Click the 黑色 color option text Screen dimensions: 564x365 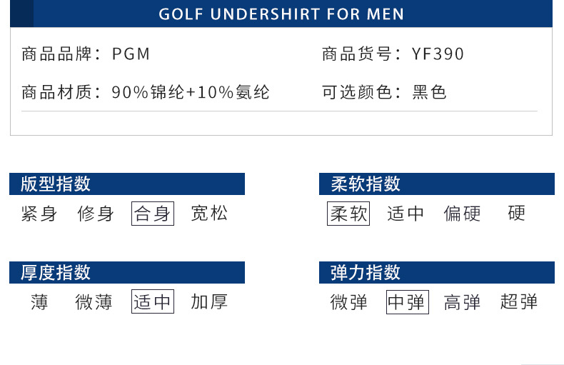coord(430,92)
